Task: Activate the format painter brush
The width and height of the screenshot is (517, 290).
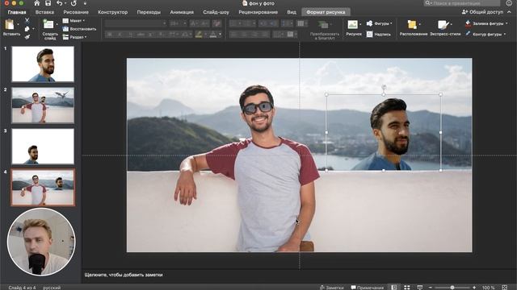Action: 27,37
